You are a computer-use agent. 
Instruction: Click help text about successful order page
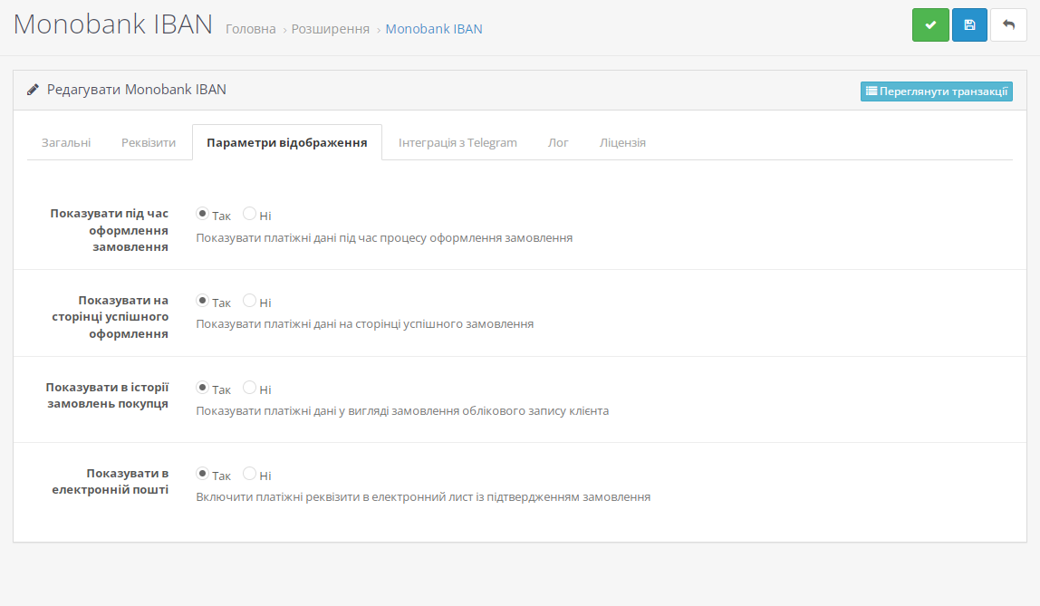365,324
